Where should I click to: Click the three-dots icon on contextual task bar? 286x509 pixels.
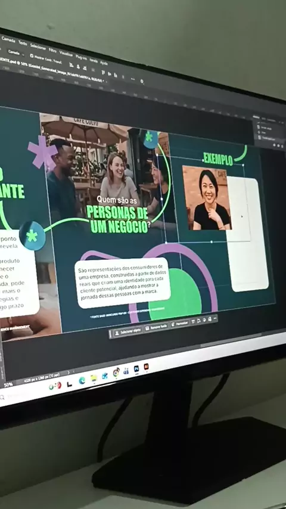215,318
